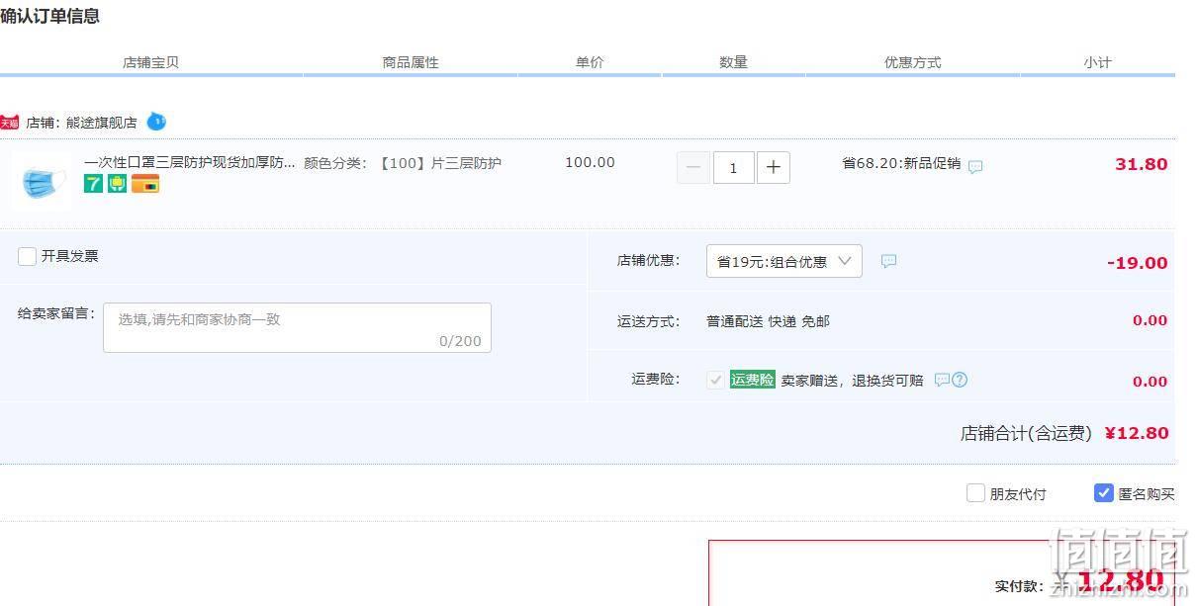This screenshot has width=1197, height=606.
Task: Click the question mark help icon for 运费险
Action: [960, 380]
